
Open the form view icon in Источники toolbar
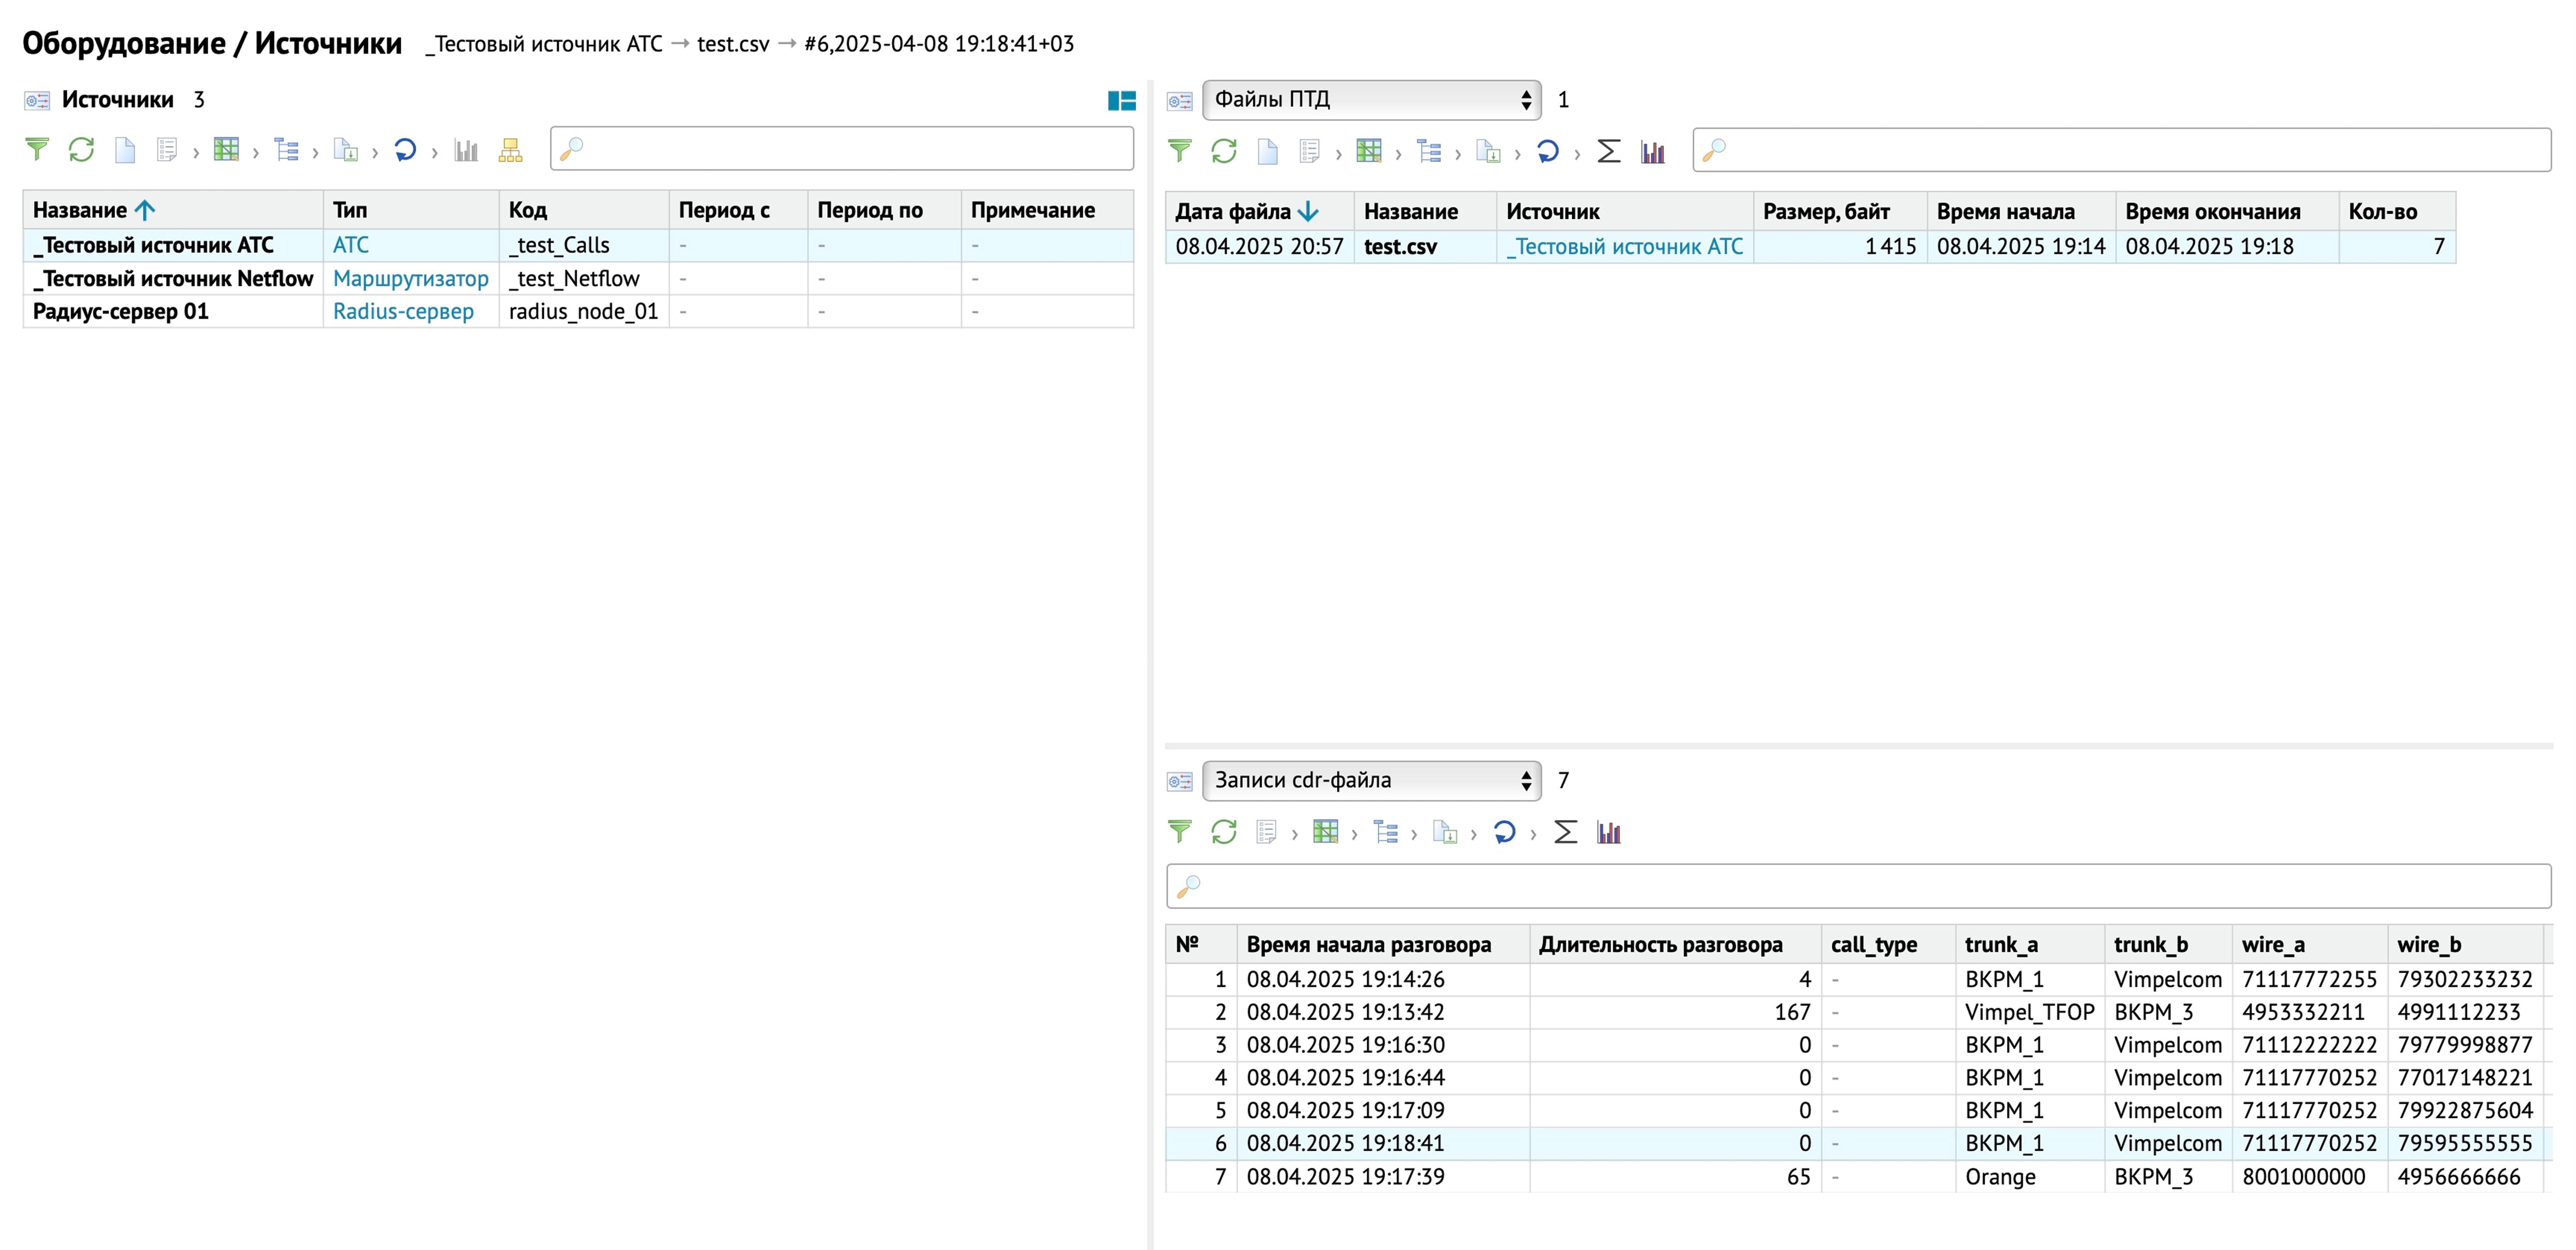point(167,150)
